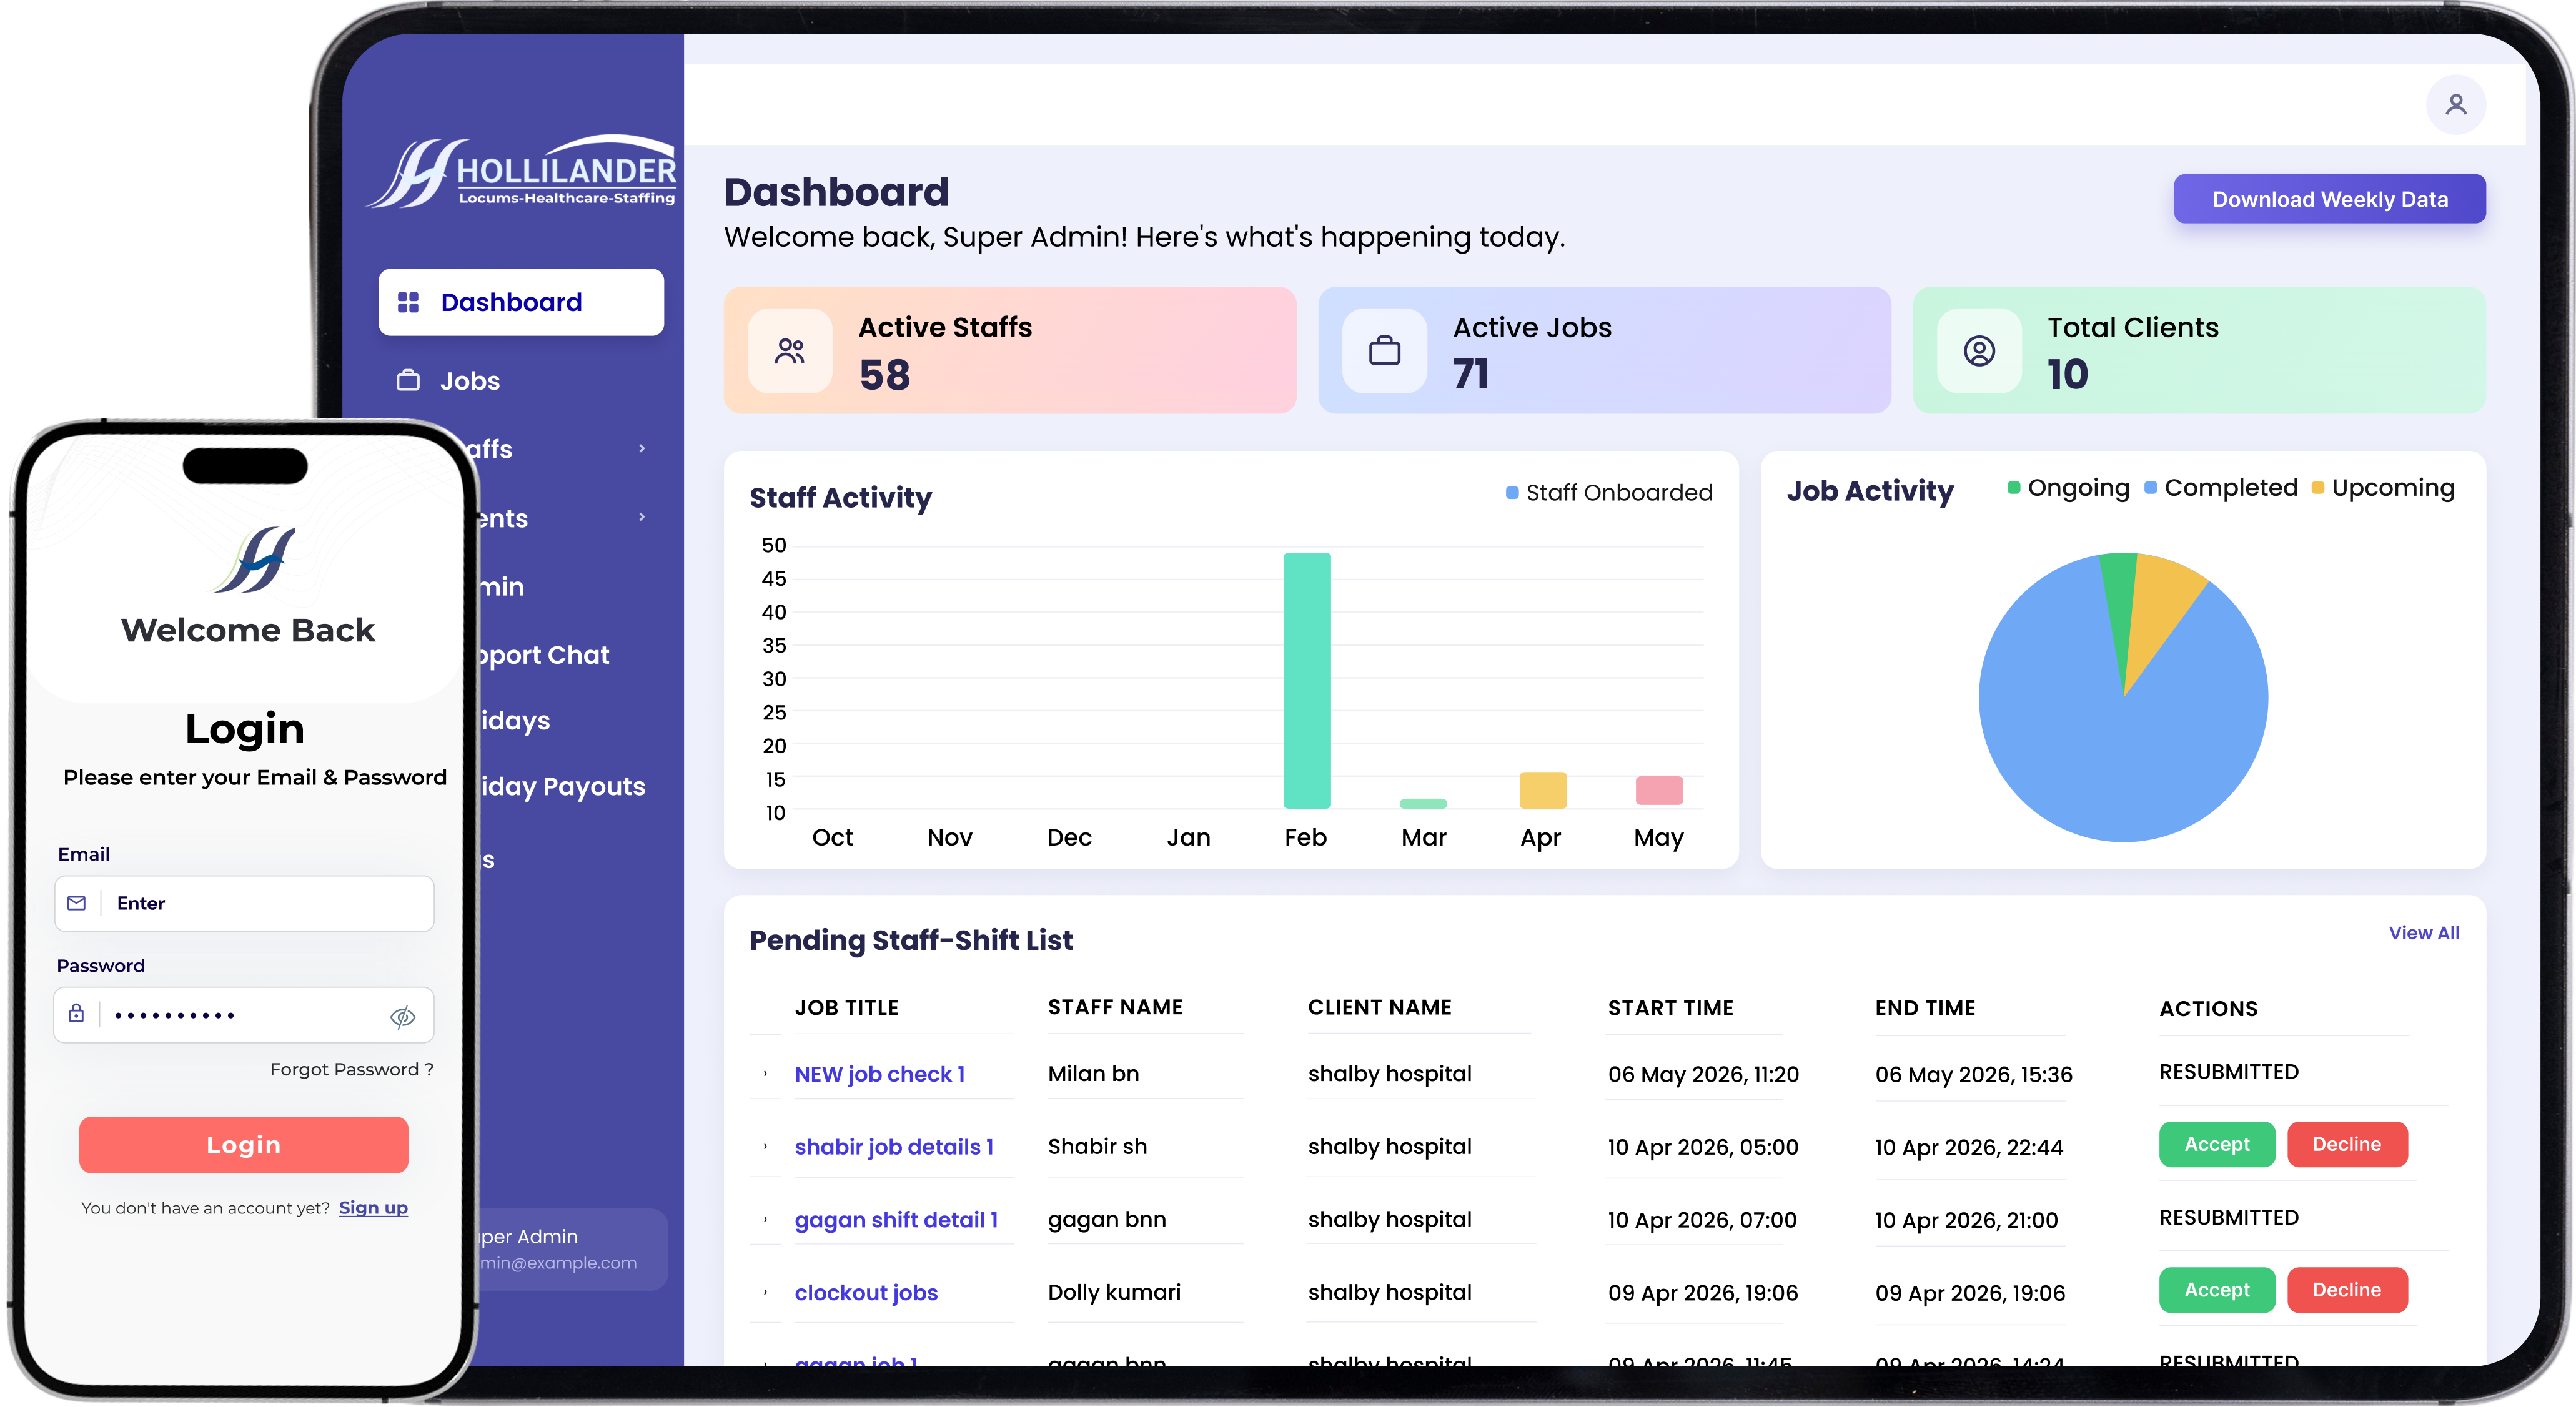Expand the clockout jobs row
Screen dimensions: 2576x1407
tap(765, 1292)
